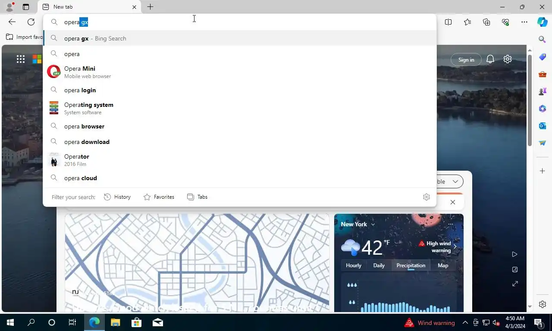Pick the Opera Mini suggestion
Viewport: 552px width, 331px height.
point(240,72)
